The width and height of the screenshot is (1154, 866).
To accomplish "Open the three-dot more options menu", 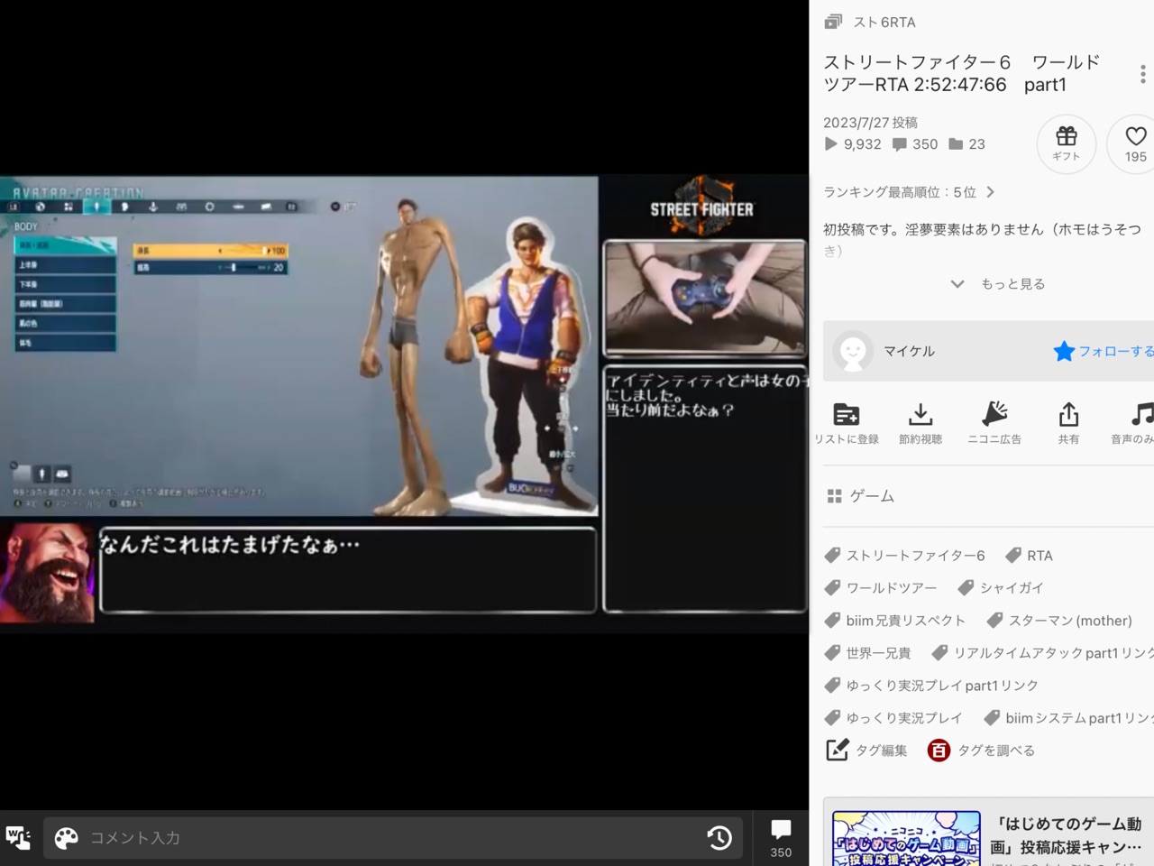I will coord(1142,73).
